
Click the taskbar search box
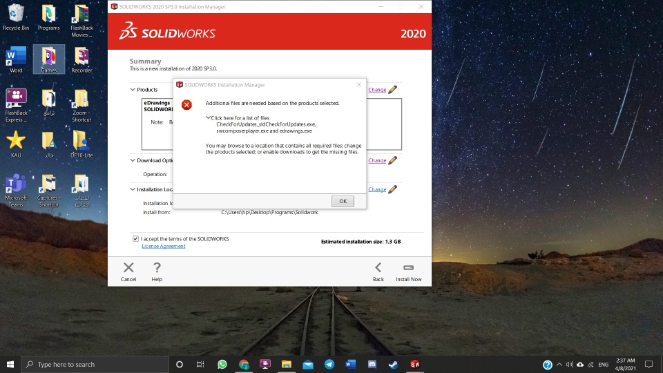95,364
